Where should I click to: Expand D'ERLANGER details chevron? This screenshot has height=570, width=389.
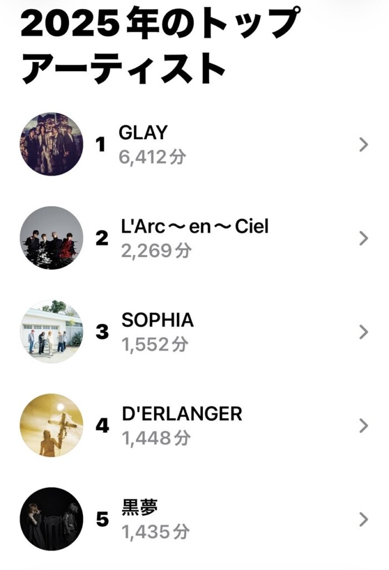[x=364, y=426]
